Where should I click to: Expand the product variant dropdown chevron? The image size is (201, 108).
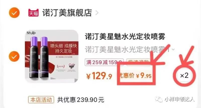(173, 49)
